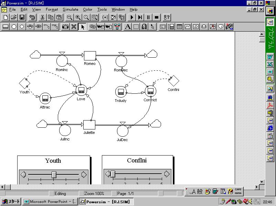Pause the simulation
Viewport: 276px width, 206px height.
pos(148,18)
